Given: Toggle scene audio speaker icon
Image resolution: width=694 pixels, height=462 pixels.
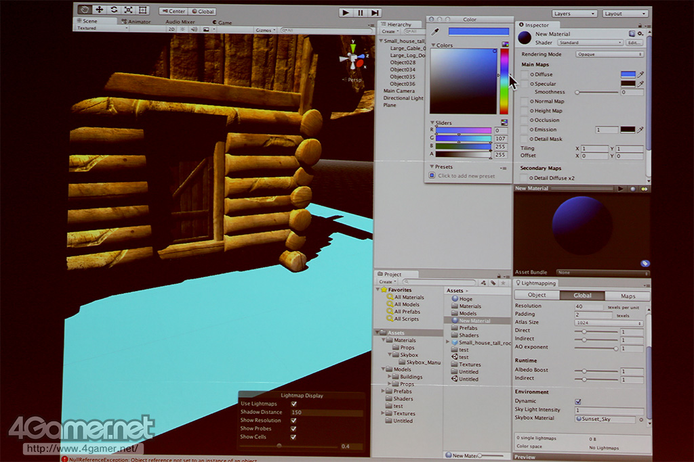Looking at the screenshot, I should click(194, 30).
